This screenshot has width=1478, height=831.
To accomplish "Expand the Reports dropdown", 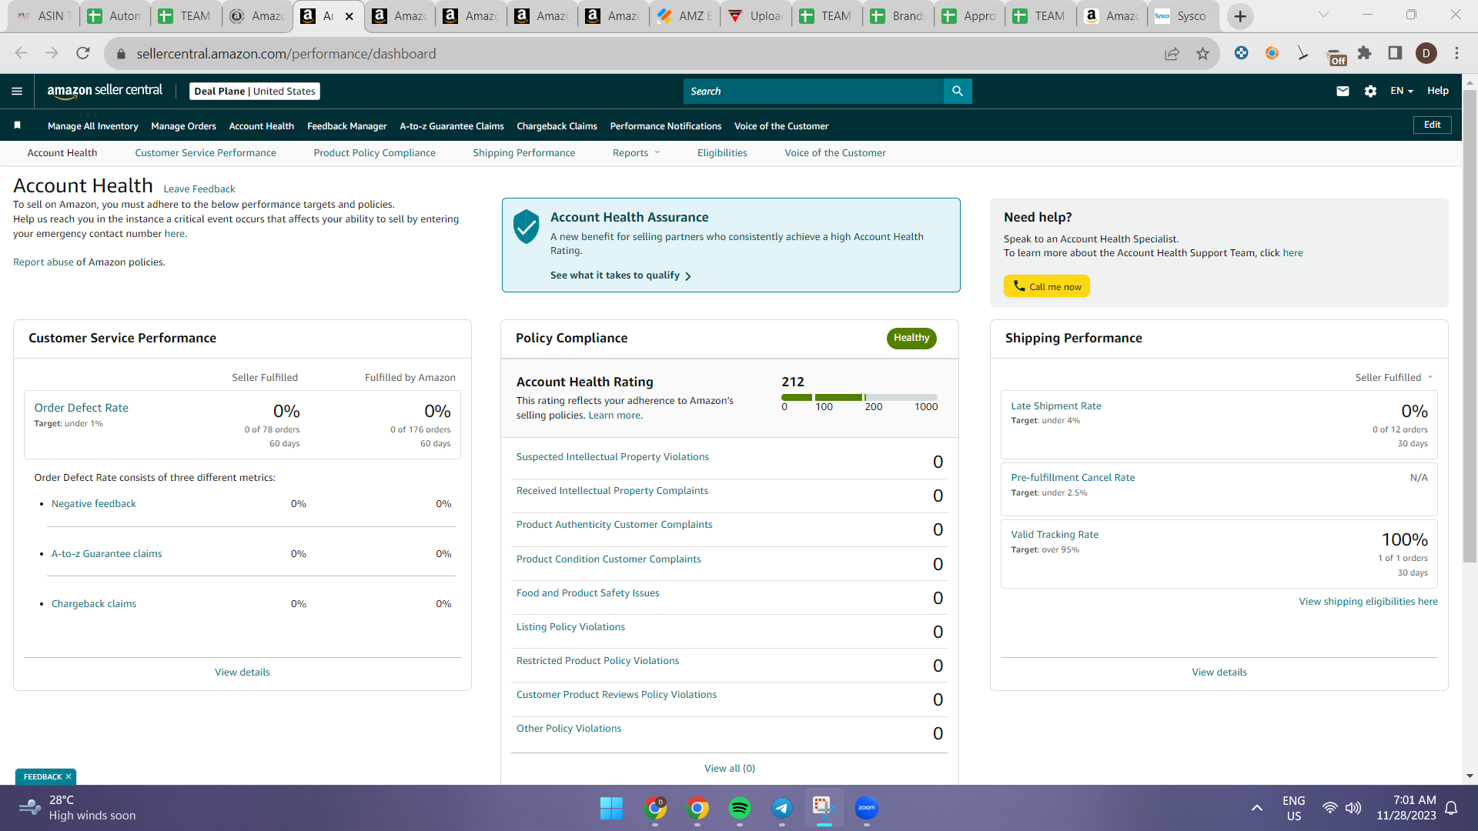I will pyautogui.click(x=637, y=152).
